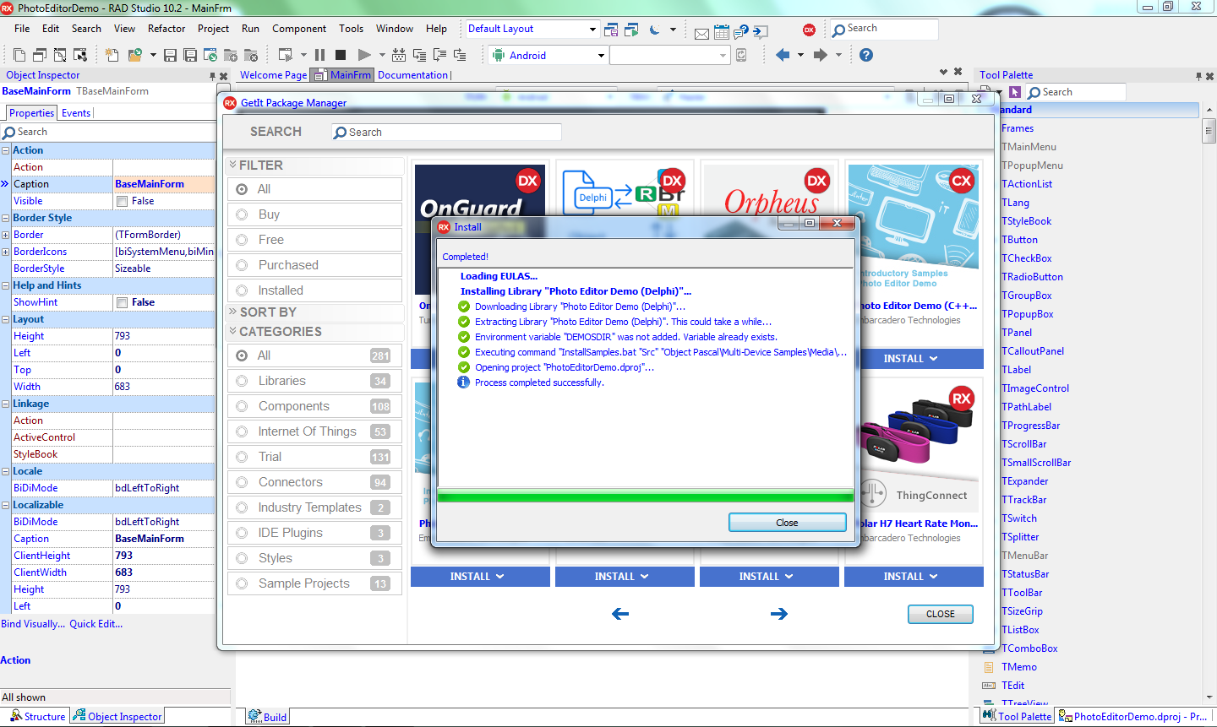This screenshot has width=1217, height=727.
Task: Open the Tools menu
Action: [x=352, y=29]
